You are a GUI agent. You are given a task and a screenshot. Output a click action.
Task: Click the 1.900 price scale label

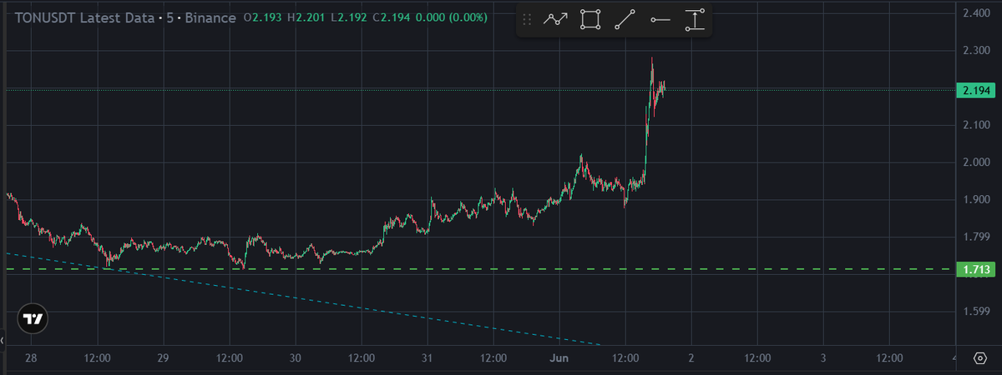point(975,200)
